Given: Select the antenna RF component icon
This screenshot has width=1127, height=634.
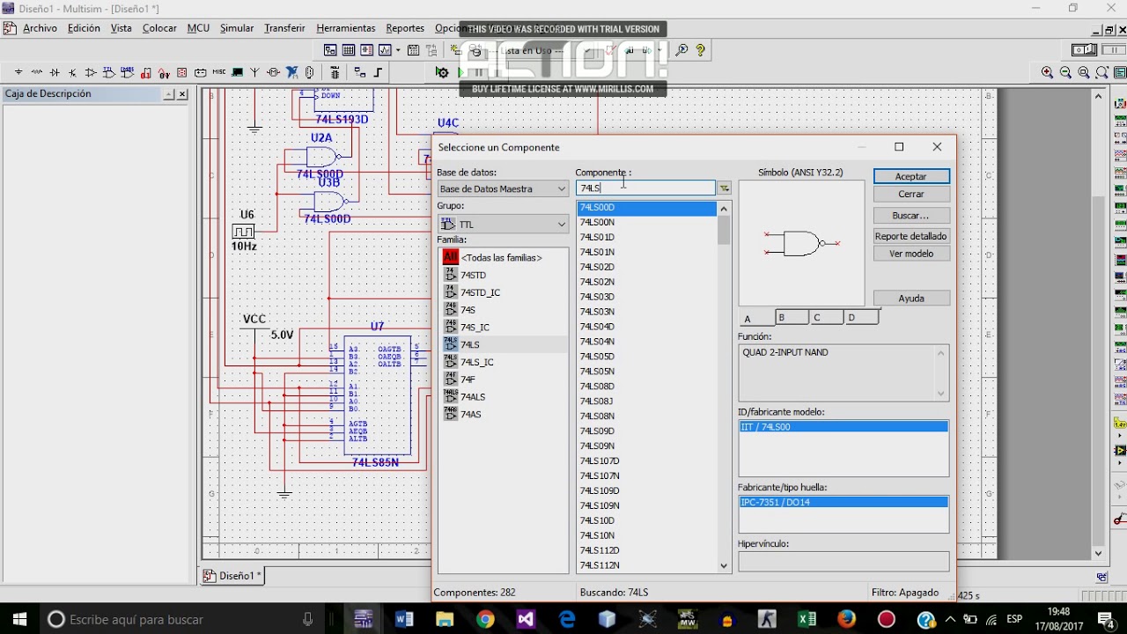Looking at the screenshot, I should (255, 72).
